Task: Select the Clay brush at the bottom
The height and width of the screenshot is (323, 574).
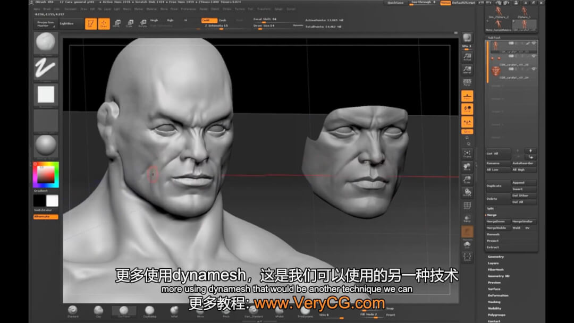Action: (98, 311)
